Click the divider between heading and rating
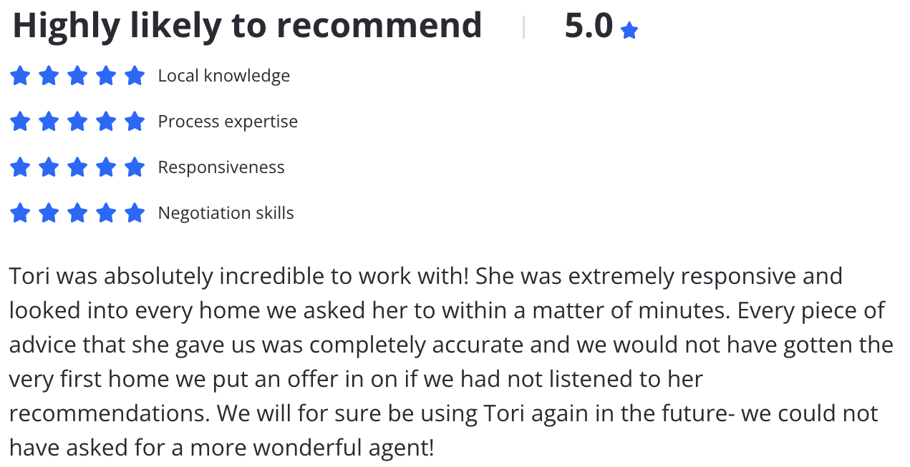 [x=524, y=27]
